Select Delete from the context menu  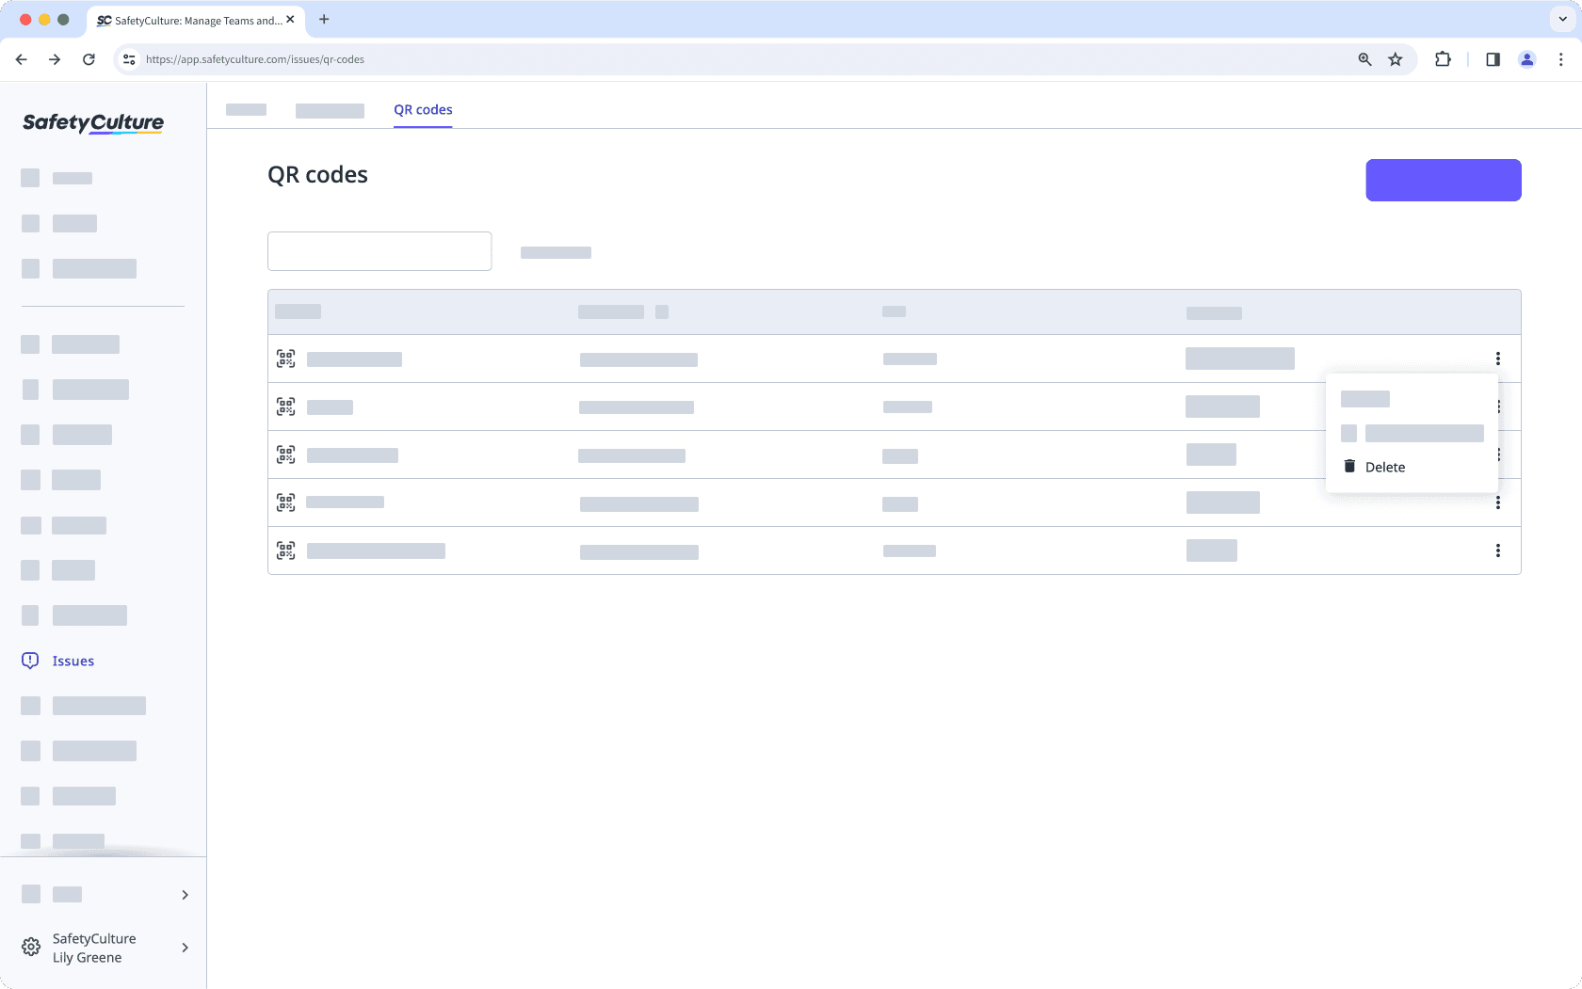pos(1384,467)
